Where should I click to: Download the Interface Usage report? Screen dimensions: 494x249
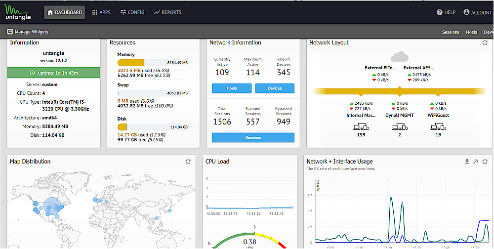coord(467,162)
